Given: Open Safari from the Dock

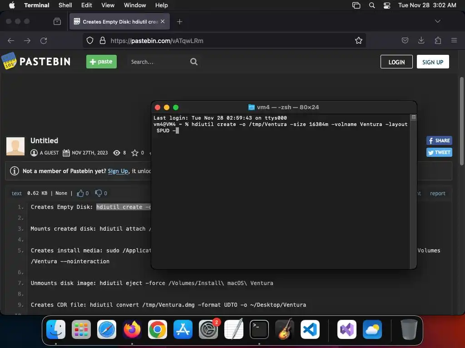Looking at the screenshot, I should pos(107,329).
